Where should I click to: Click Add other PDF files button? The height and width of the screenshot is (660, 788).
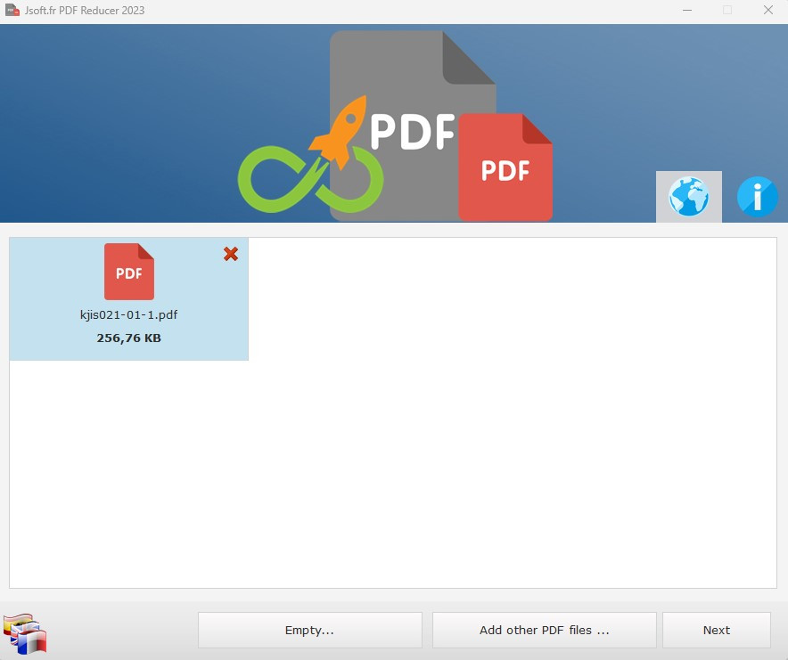tap(545, 630)
